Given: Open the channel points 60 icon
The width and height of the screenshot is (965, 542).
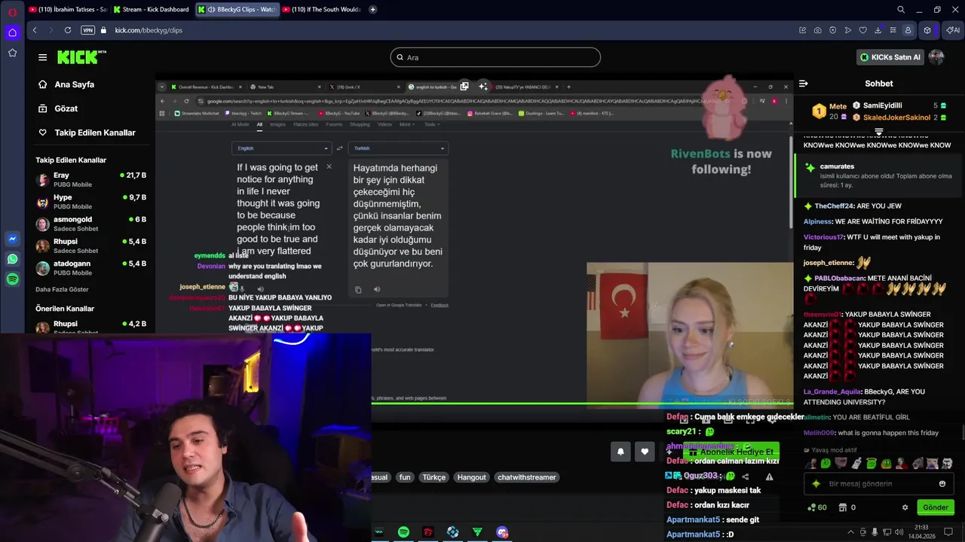Looking at the screenshot, I should [817, 507].
